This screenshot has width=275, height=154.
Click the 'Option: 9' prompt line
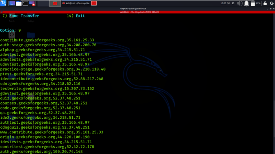click(10, 30)
